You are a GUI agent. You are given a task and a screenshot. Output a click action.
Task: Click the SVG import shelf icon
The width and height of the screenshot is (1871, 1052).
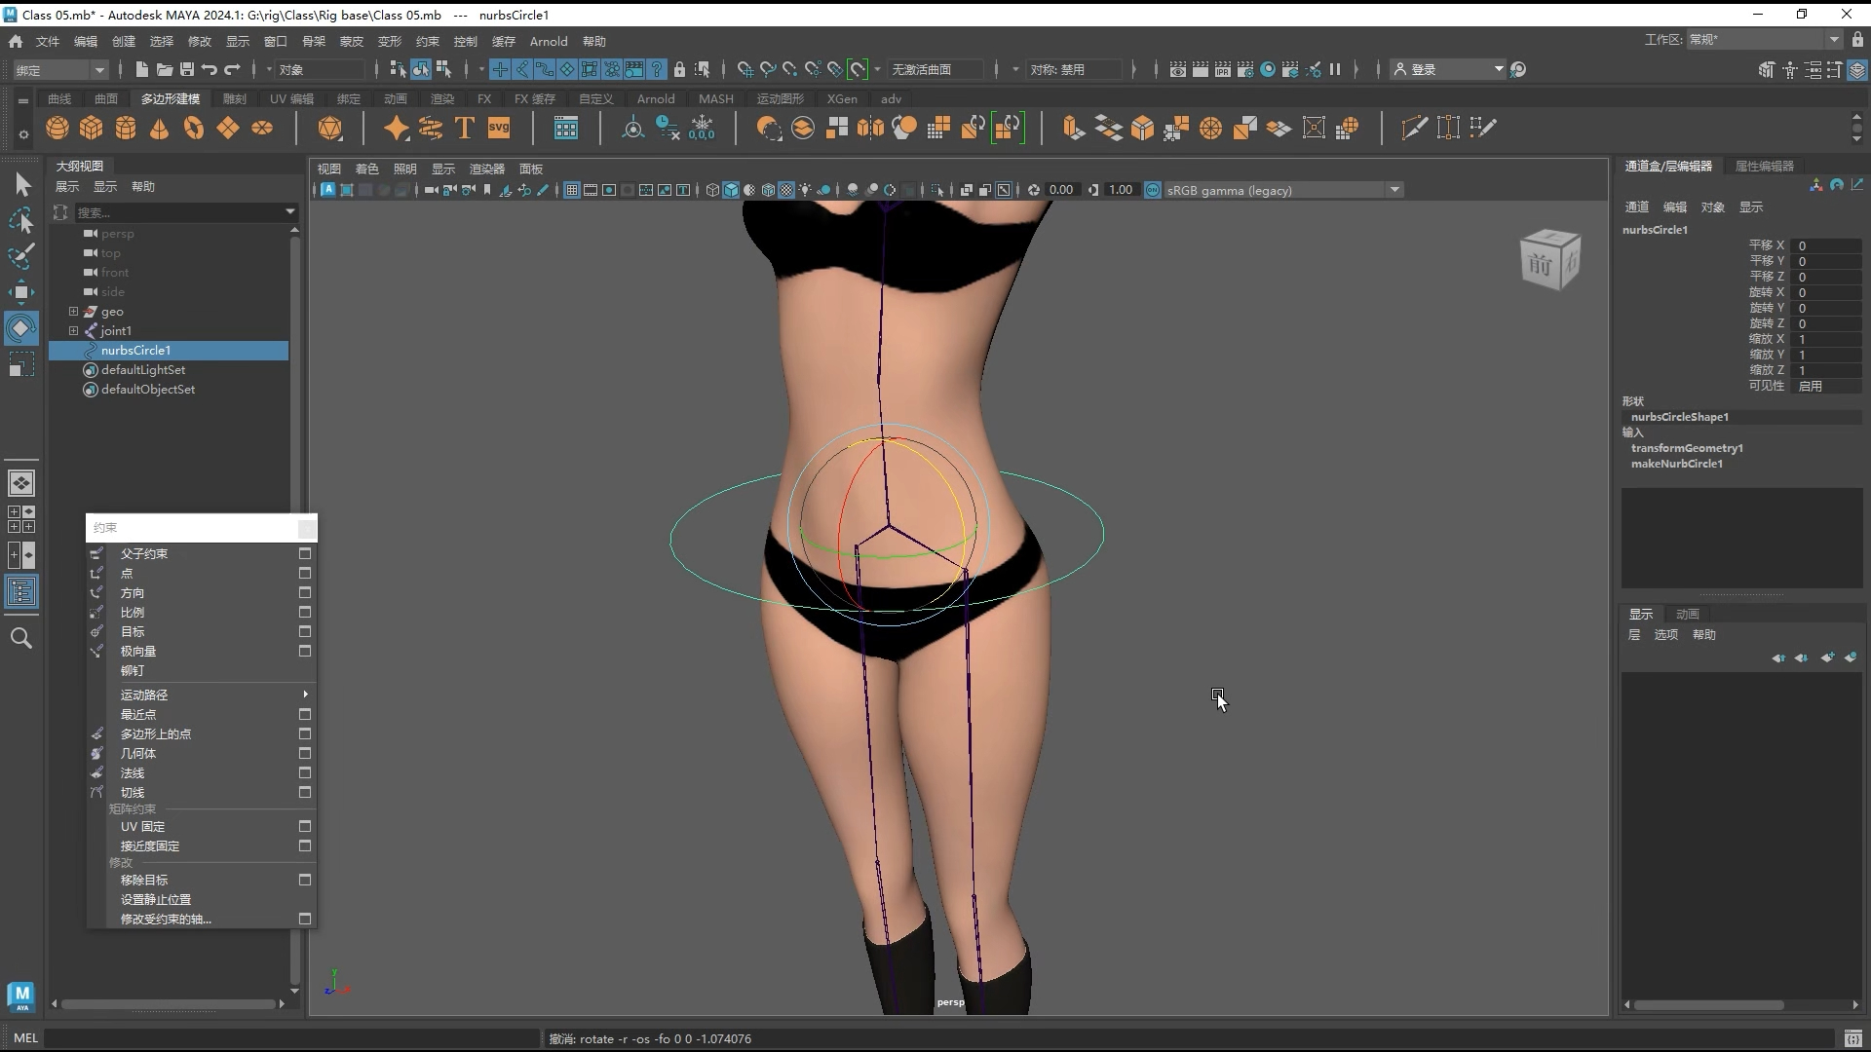click(499, 128)
